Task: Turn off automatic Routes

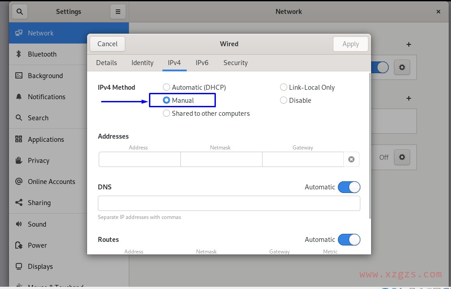Action: (x=349, y=240)
